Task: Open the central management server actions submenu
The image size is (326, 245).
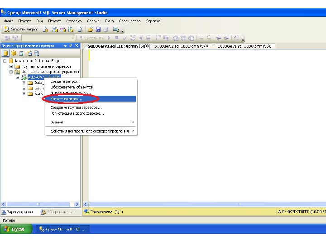Action: point(91,131)
